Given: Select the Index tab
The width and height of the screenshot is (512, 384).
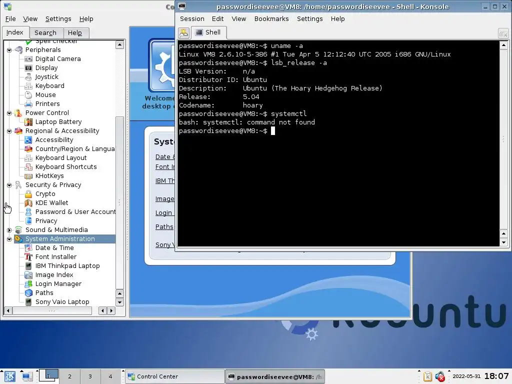Looking at the screenshot, I should pos(14,32).
